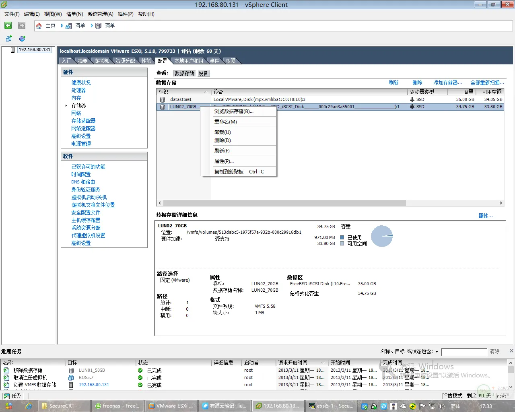515x412 pixels.
Task: Open the 清单(N) menu
Action: [x=74, y=14]
